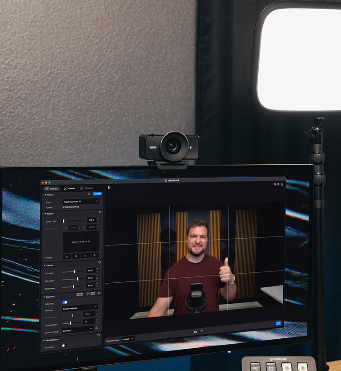The image size is (341, 371).
Task: Select frame preset C
Action: pyautogui.click(x=85, y=256)
